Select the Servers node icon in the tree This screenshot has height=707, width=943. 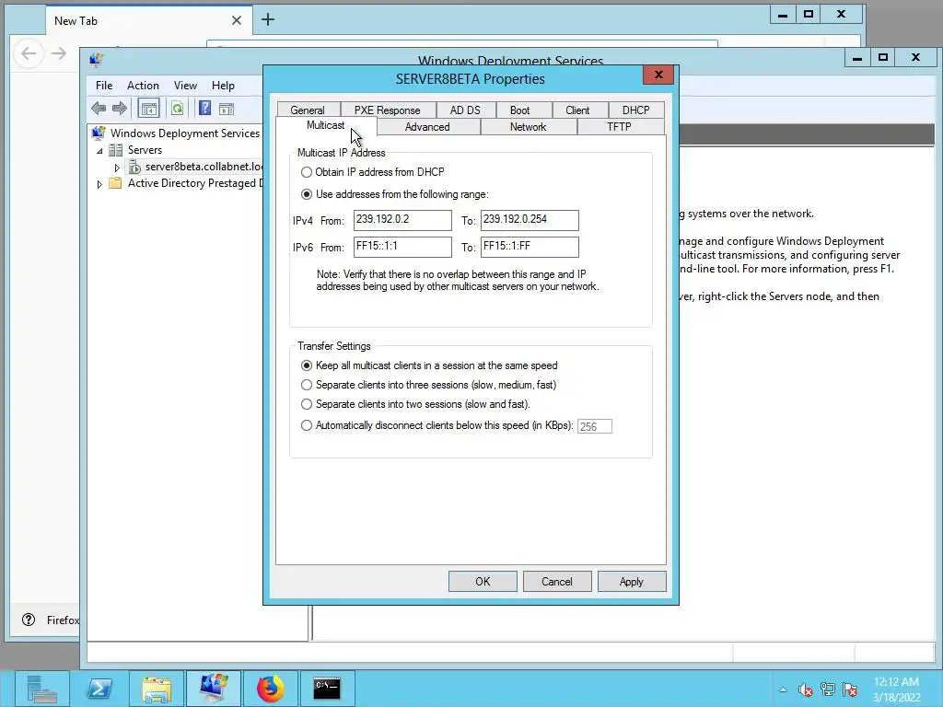pyautogui.click(x=115, y=150)
